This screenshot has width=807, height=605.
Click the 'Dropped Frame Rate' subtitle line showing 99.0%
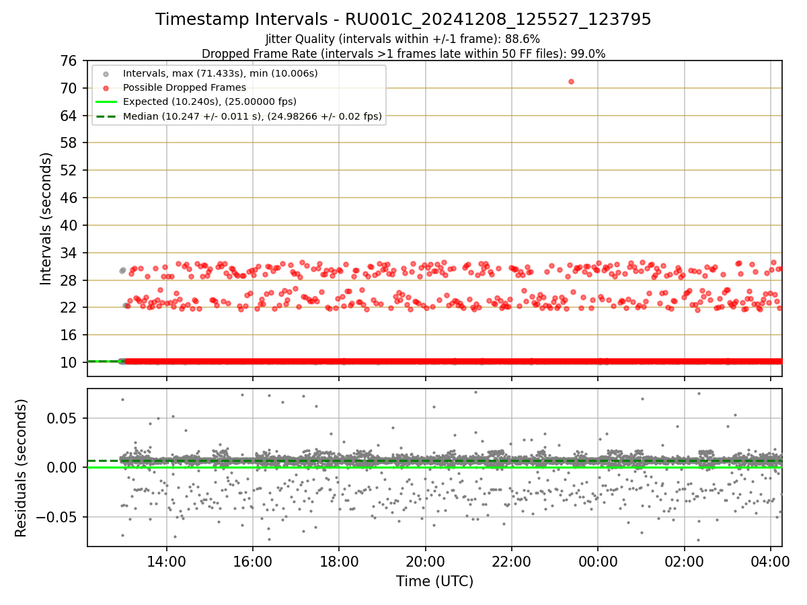(403, 54)
